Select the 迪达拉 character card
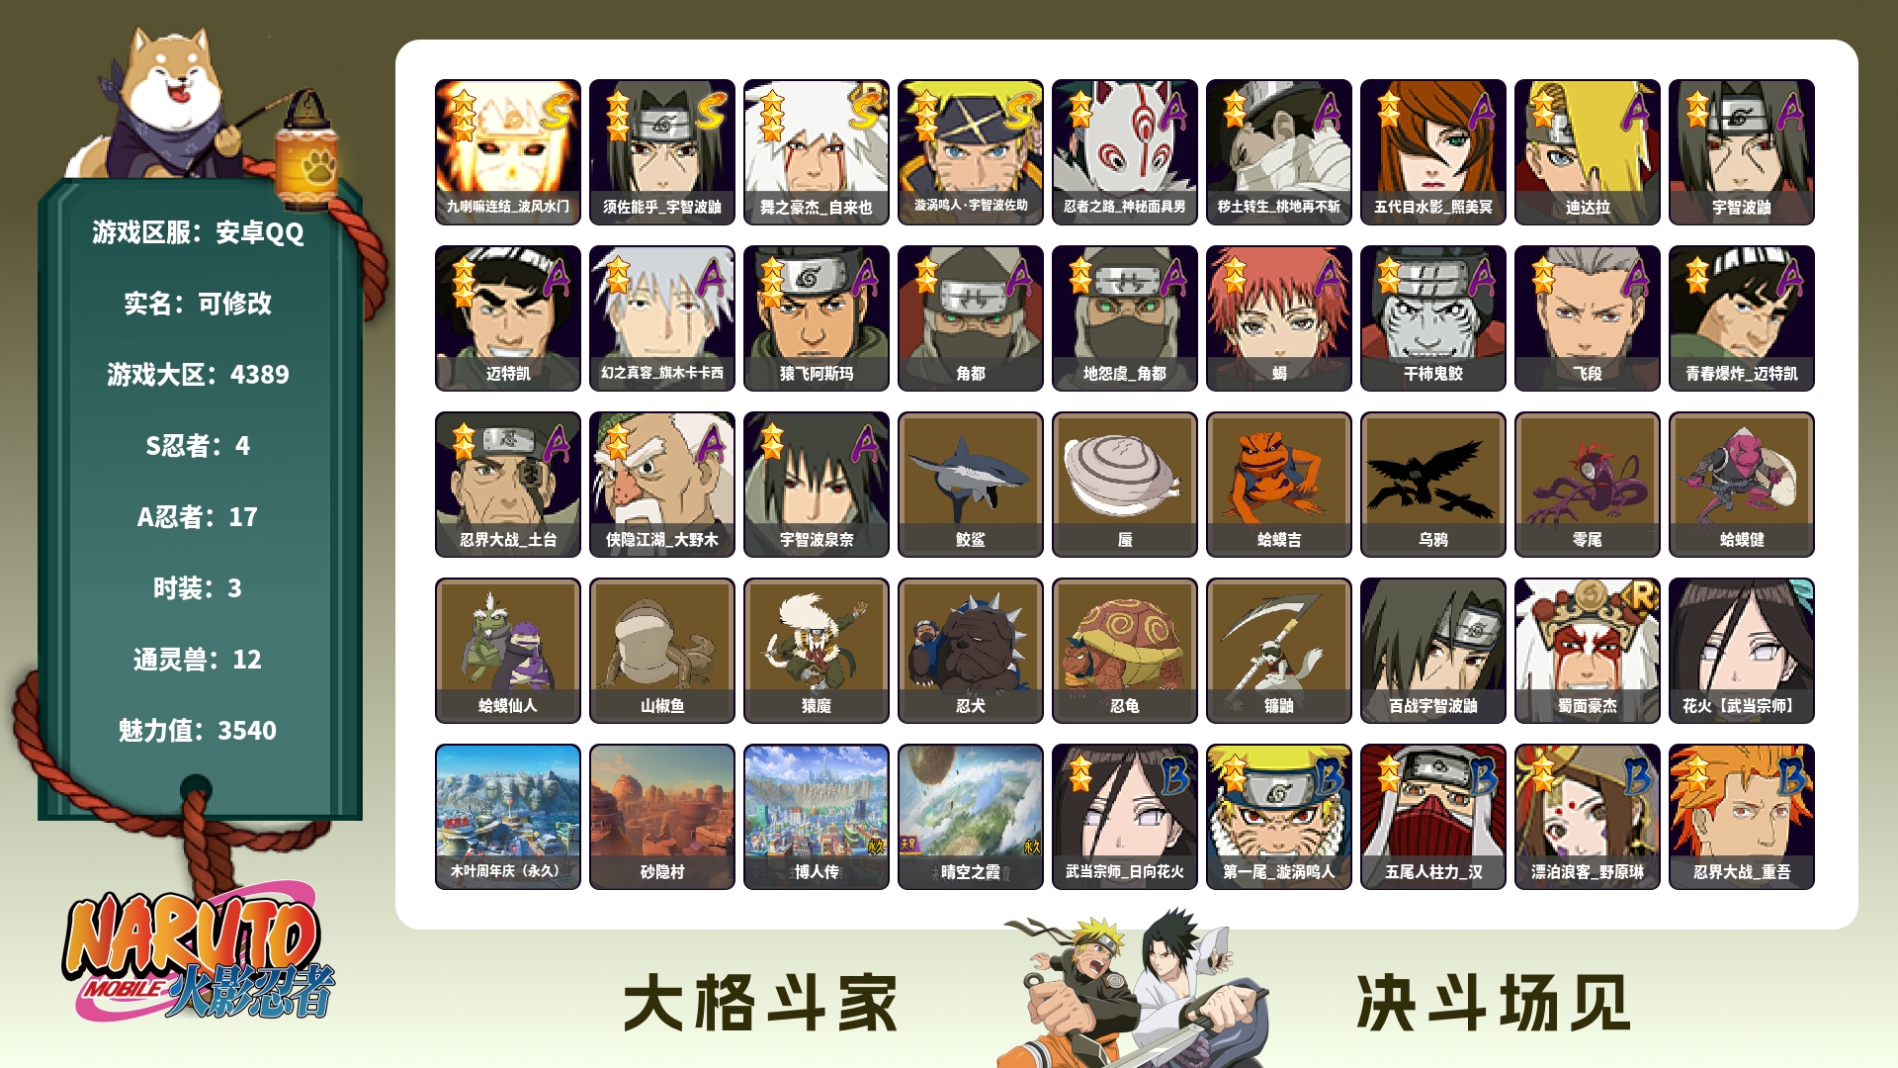1898x1068 pixels. tap(1587, 152)
